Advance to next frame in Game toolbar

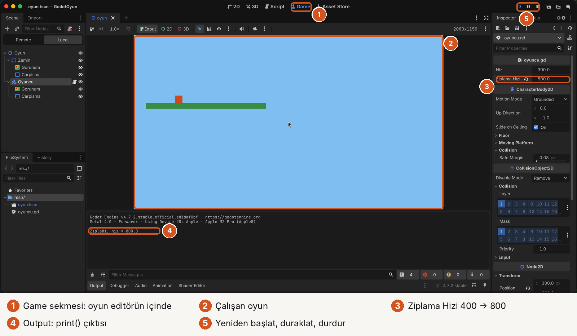[101, 29]
